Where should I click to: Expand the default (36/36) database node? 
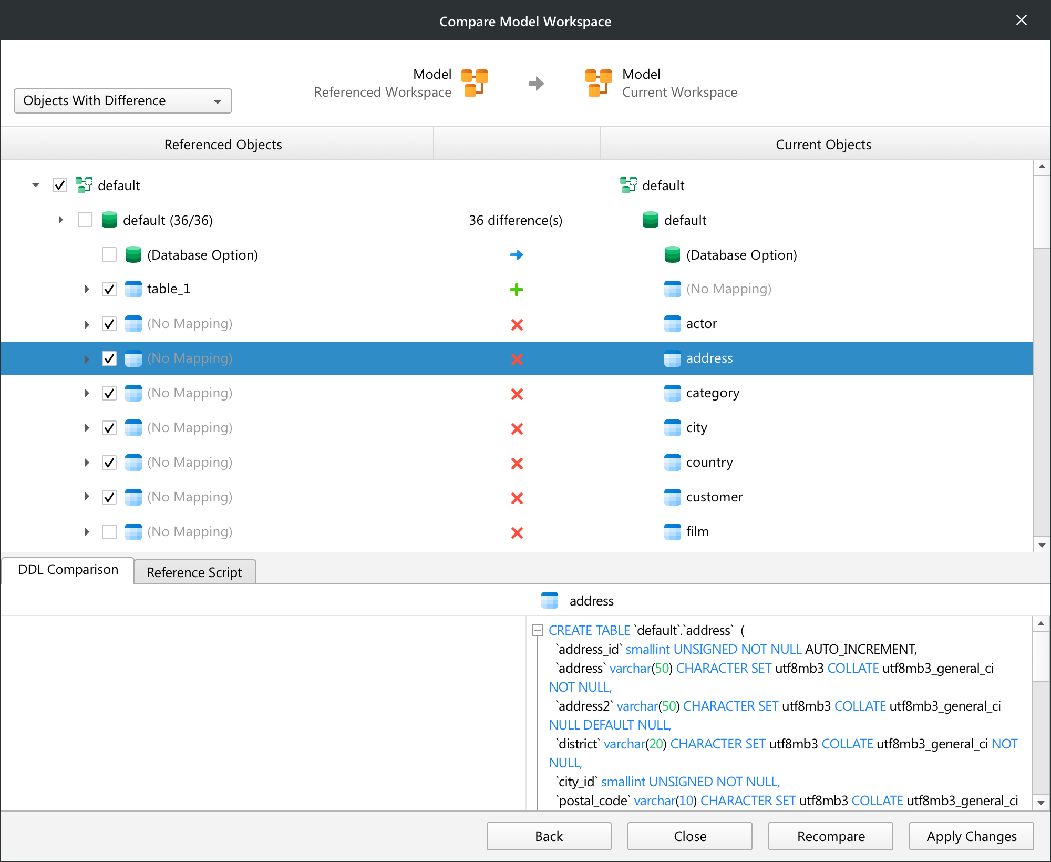click(x=60, y=220)
